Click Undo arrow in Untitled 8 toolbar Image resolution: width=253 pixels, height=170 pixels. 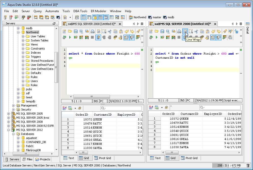pos(127,31)
